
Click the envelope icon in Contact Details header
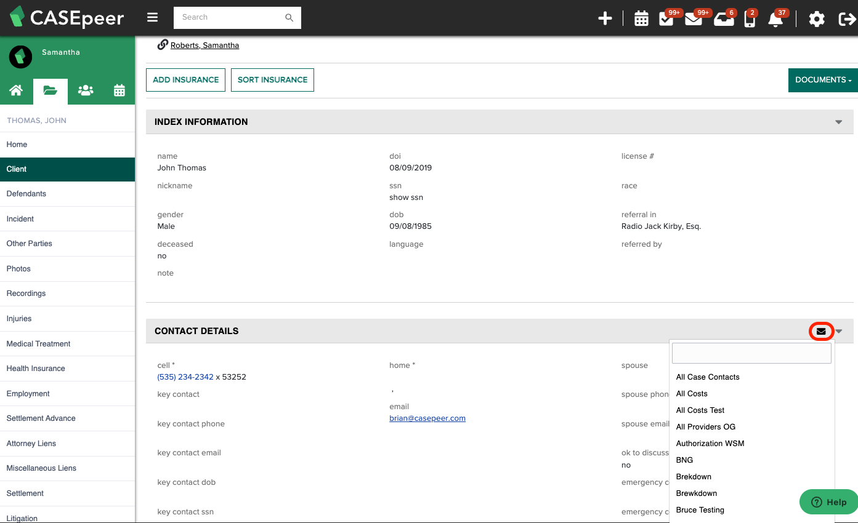[x=821, y=331]
